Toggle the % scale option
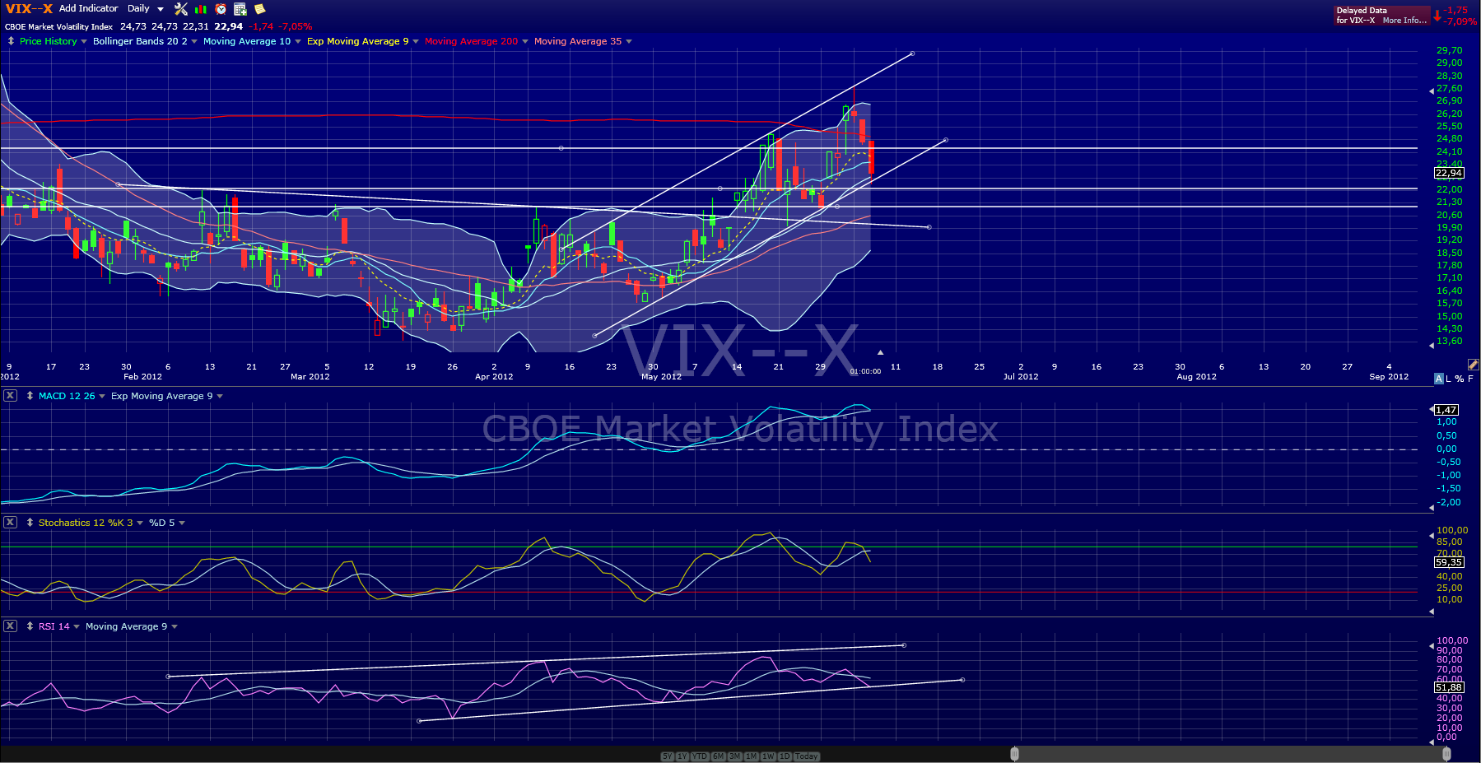 tap(1460, 379)
